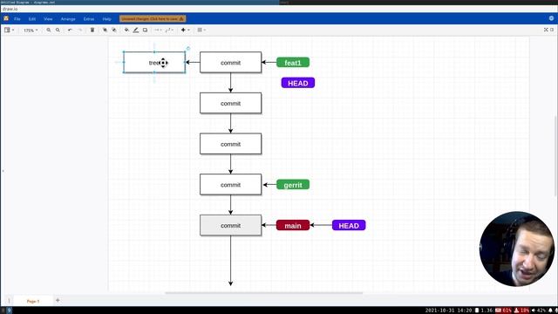Click the To Back icon
Image resolution: width=558 pixels, height=314 pixels.
114,31
